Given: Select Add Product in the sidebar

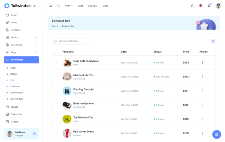Looking at the screenshot, I should coord(17,93).
